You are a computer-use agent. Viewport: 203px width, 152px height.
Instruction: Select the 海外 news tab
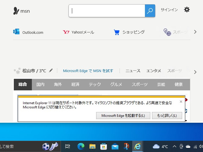tap(58, 84)
